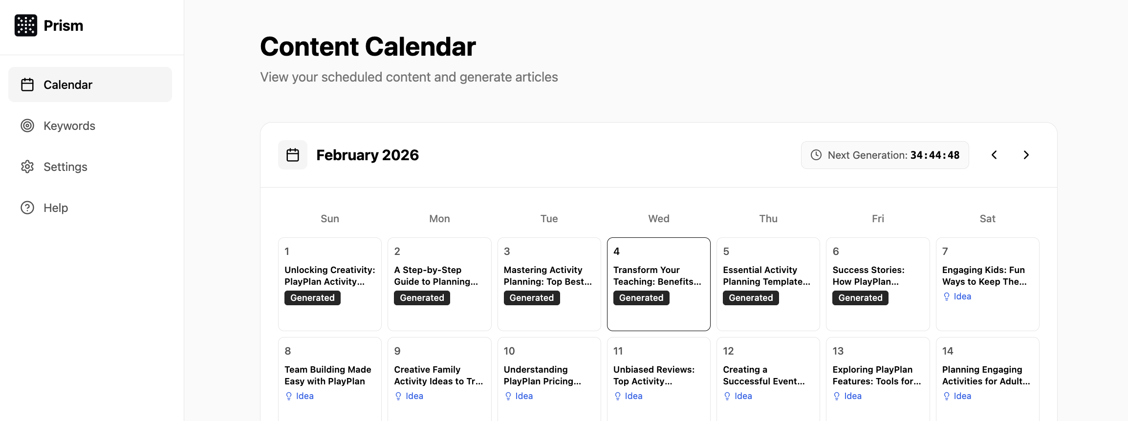This screenshot has height=421, width=1128.
Task: Click the Help question mark icon
Action: coord(27,208)
